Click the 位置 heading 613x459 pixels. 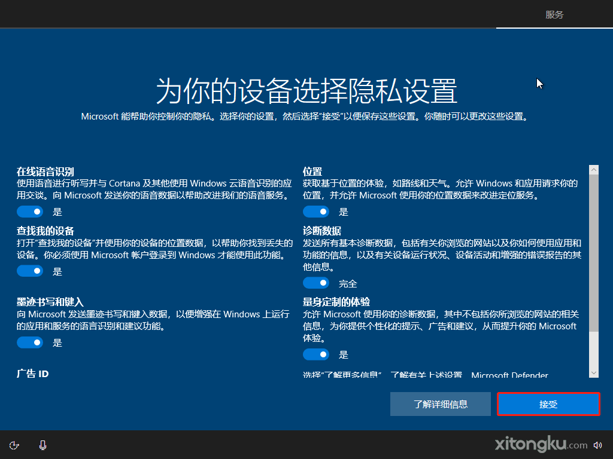pos(312,172)
